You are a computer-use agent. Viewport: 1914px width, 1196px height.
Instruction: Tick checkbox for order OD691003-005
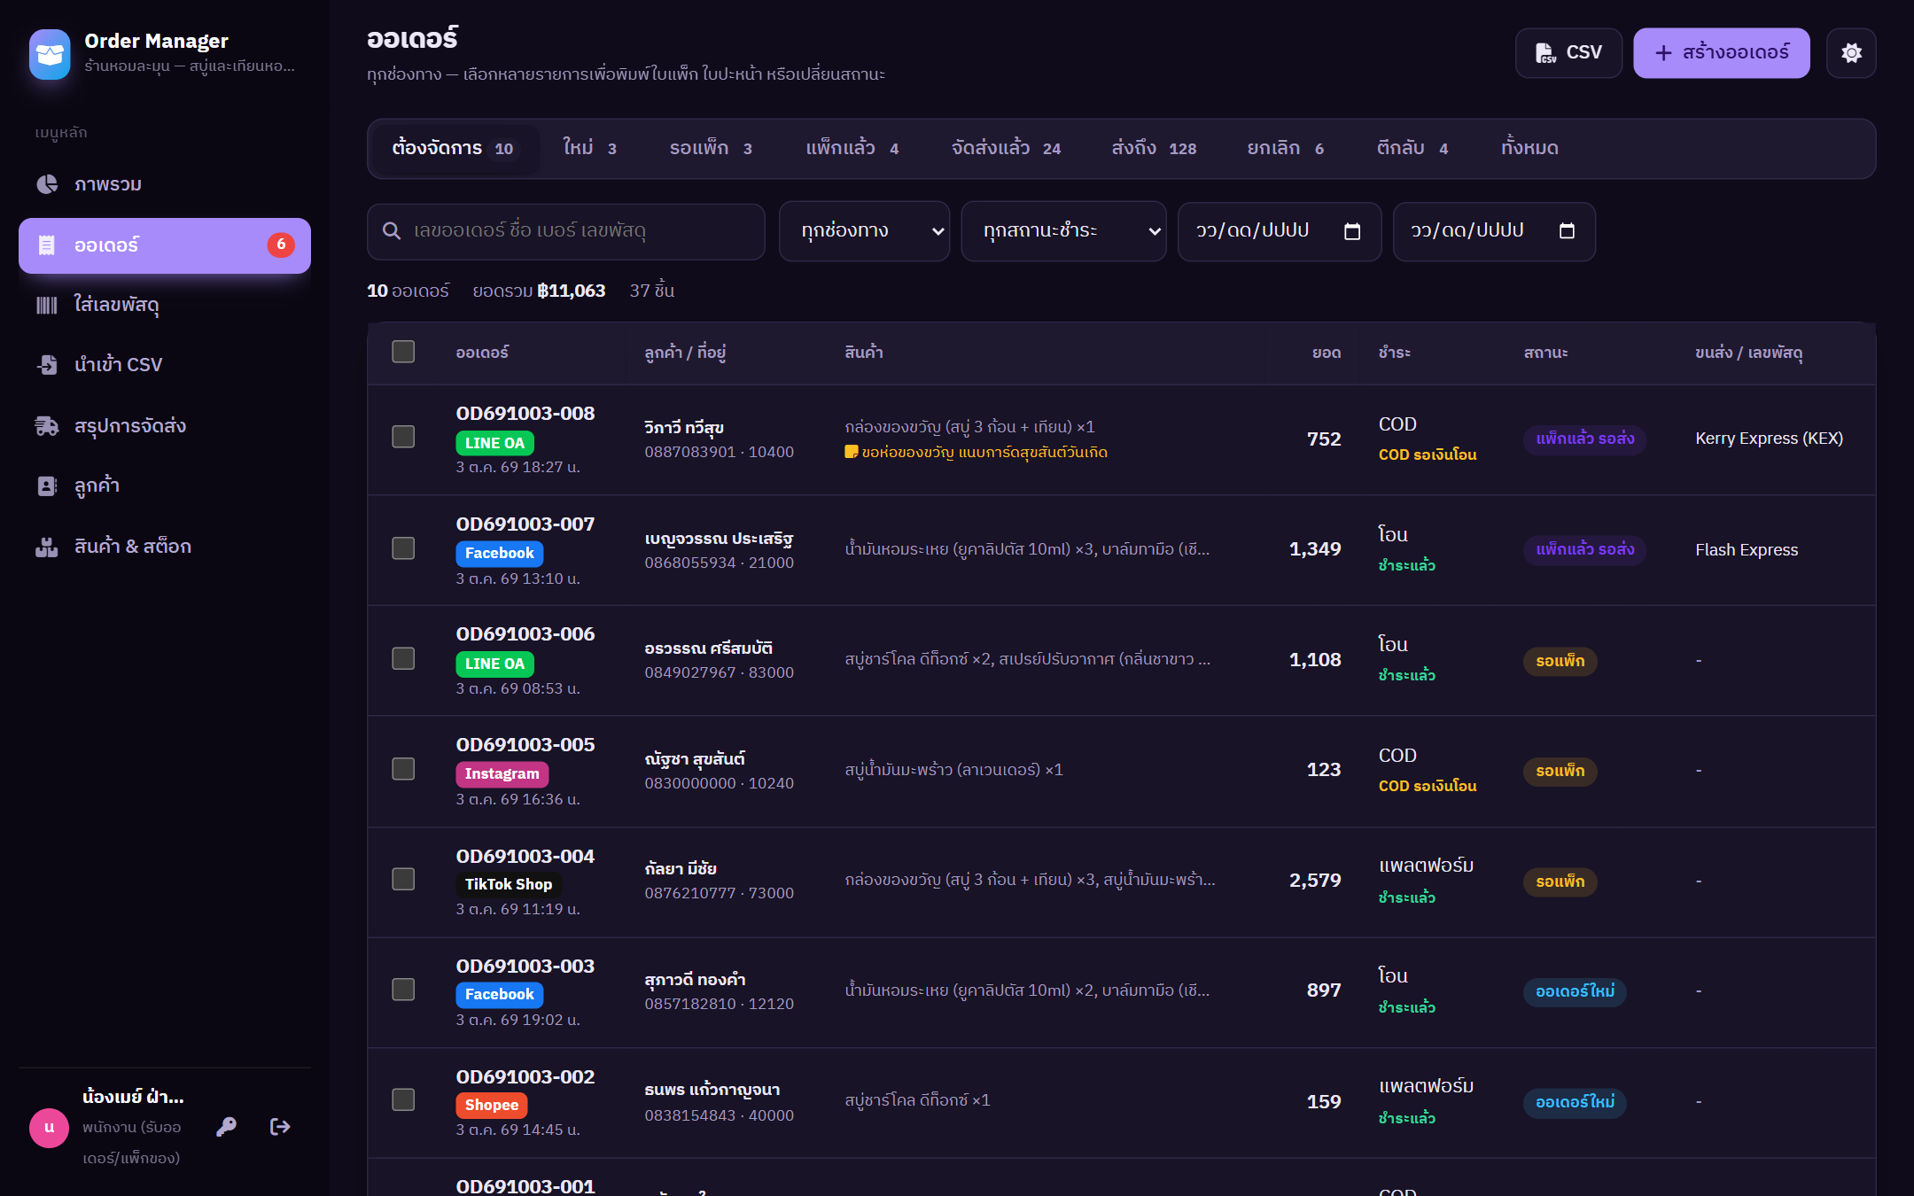[x=403, y=769]
